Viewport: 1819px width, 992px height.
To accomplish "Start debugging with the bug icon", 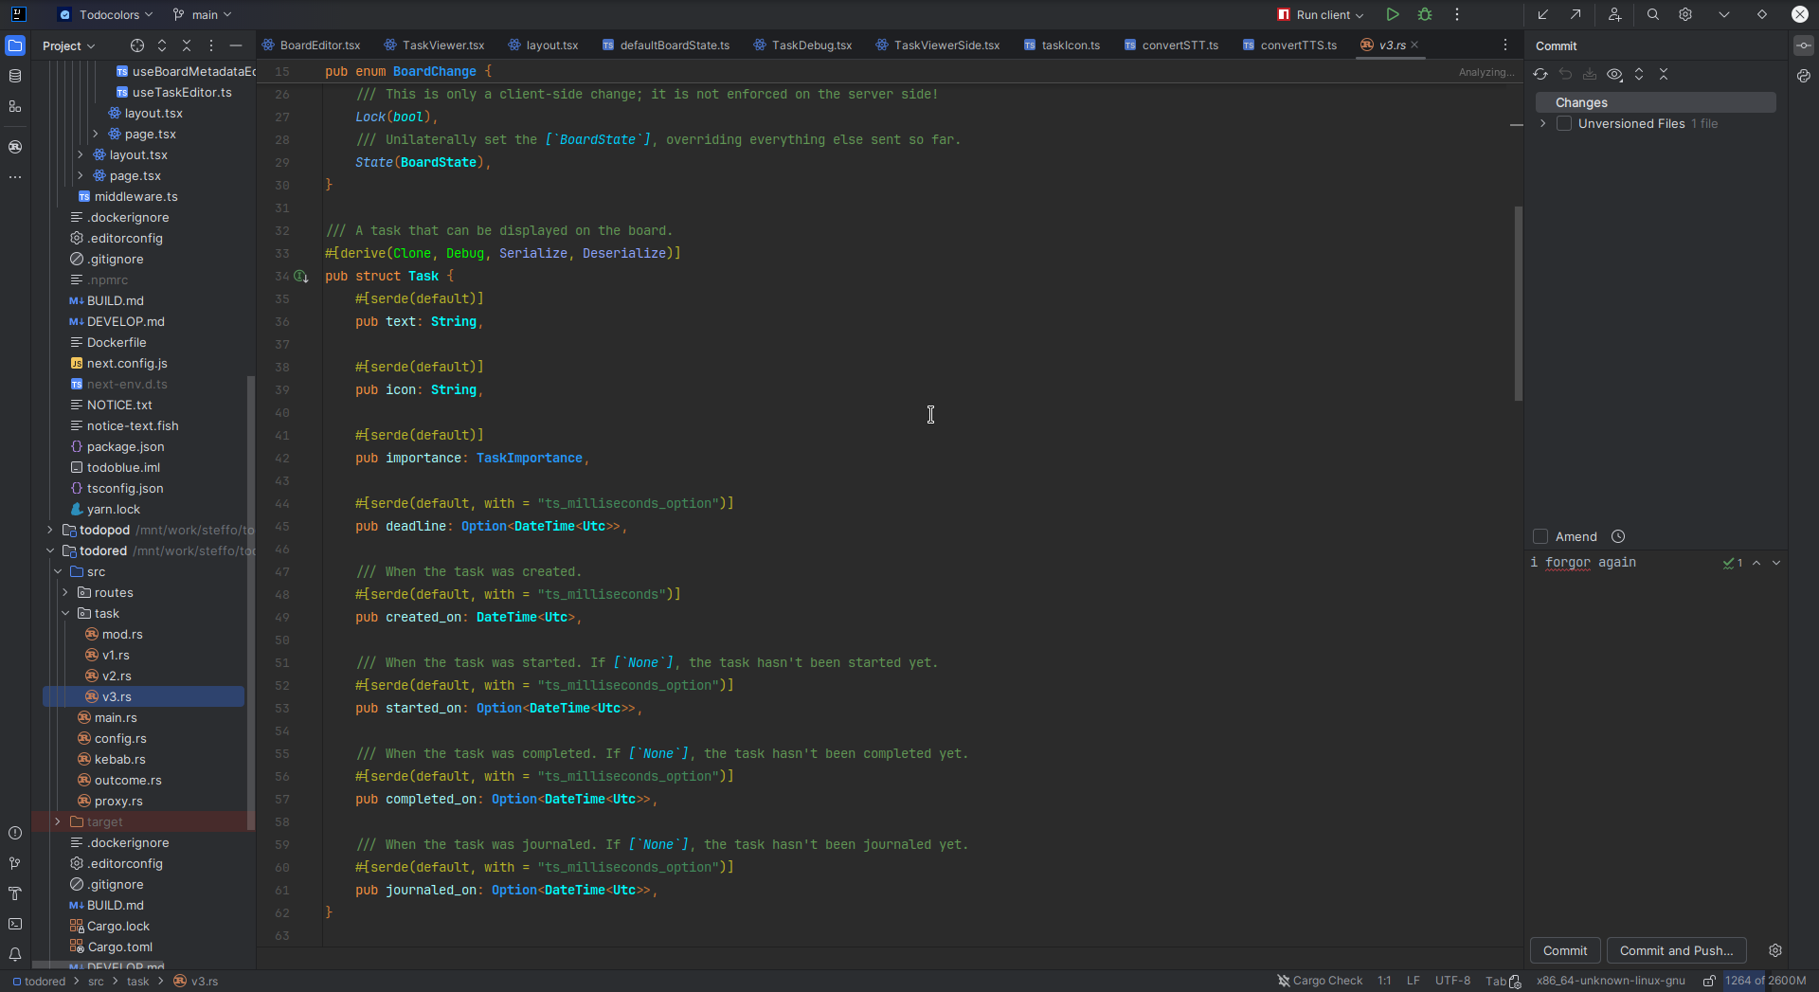I will (1425, 14).
